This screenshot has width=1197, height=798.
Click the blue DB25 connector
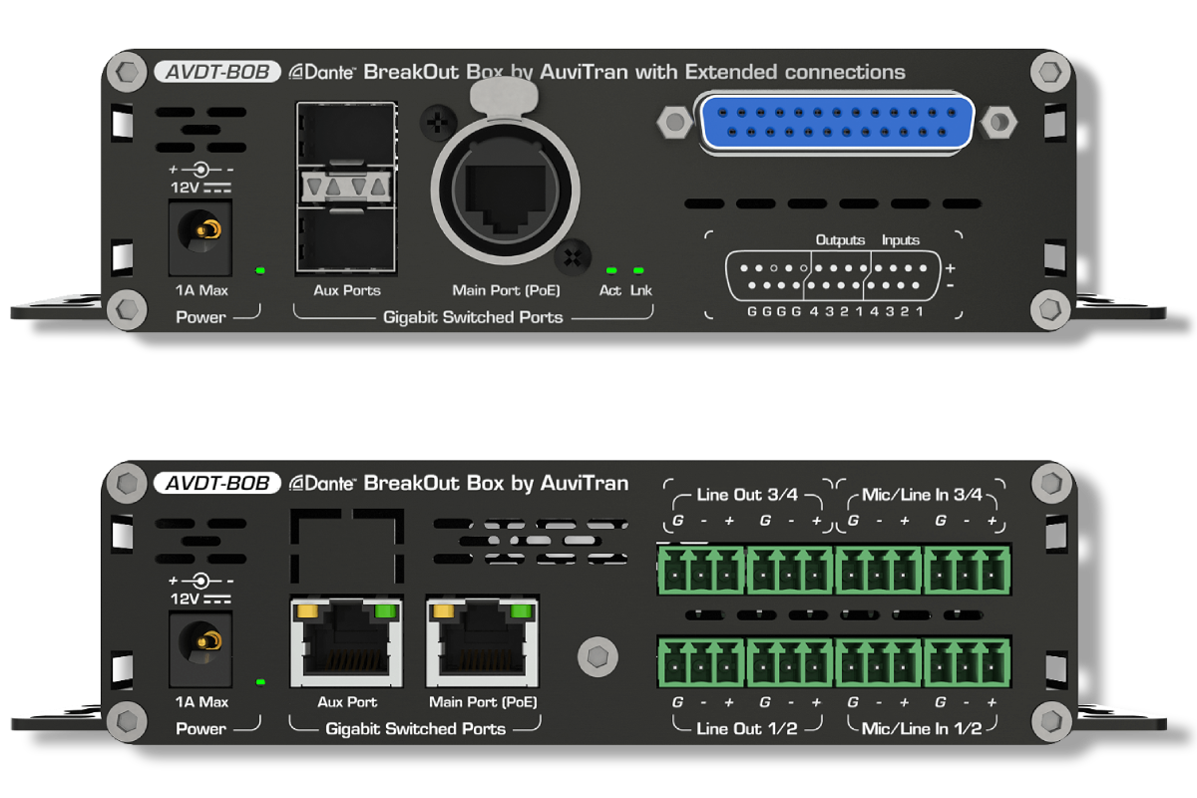[836, 122]
